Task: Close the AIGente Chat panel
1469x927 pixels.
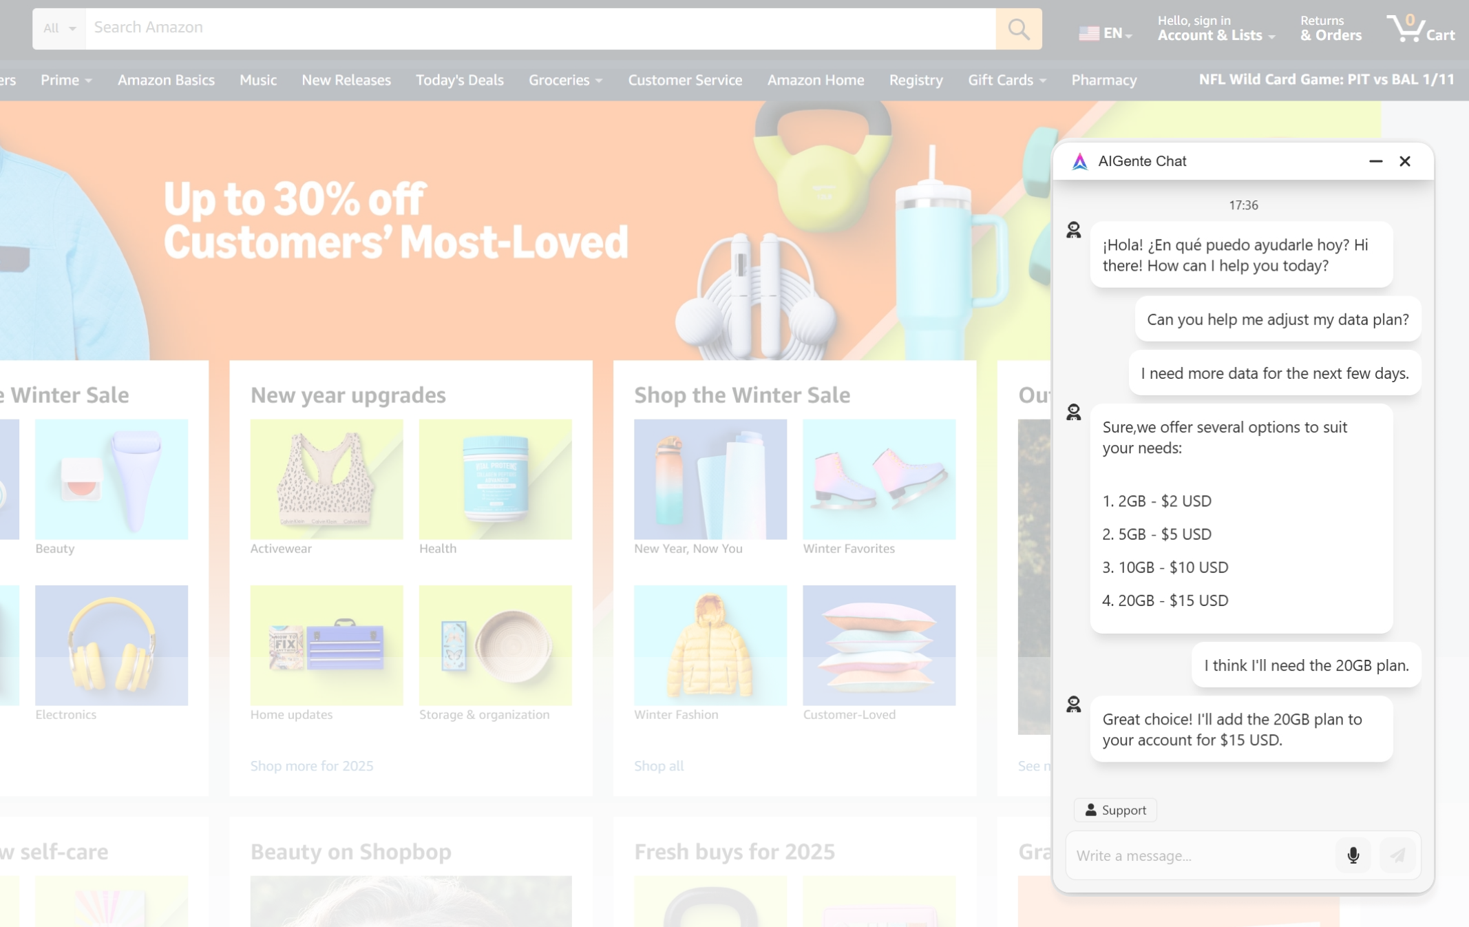Action: pos(1405,161)
